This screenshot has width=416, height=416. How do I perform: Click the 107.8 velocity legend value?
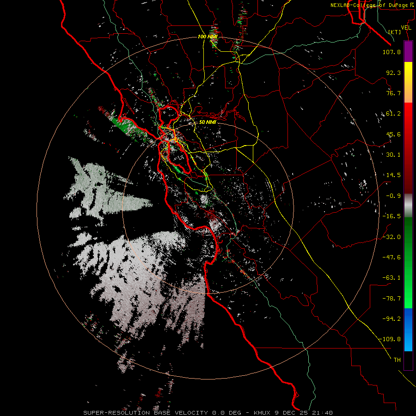[392, 52]
